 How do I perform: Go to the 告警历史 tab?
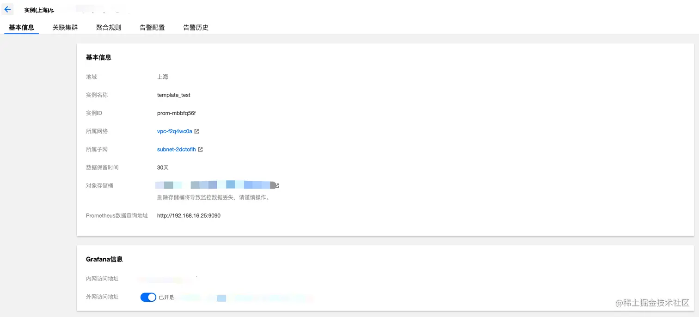pyautogui.click(x=196, y=27)
